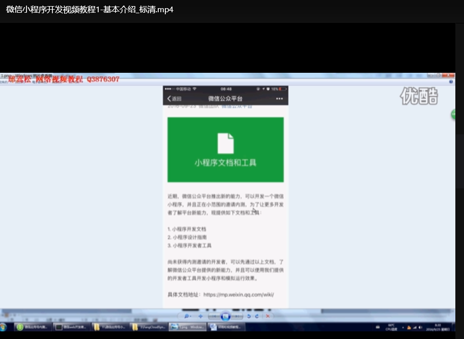Image resolution: width=464 pixels, height=339 pixels.
Task: Open the first folder window on taskbar
Action: point(110,327)
